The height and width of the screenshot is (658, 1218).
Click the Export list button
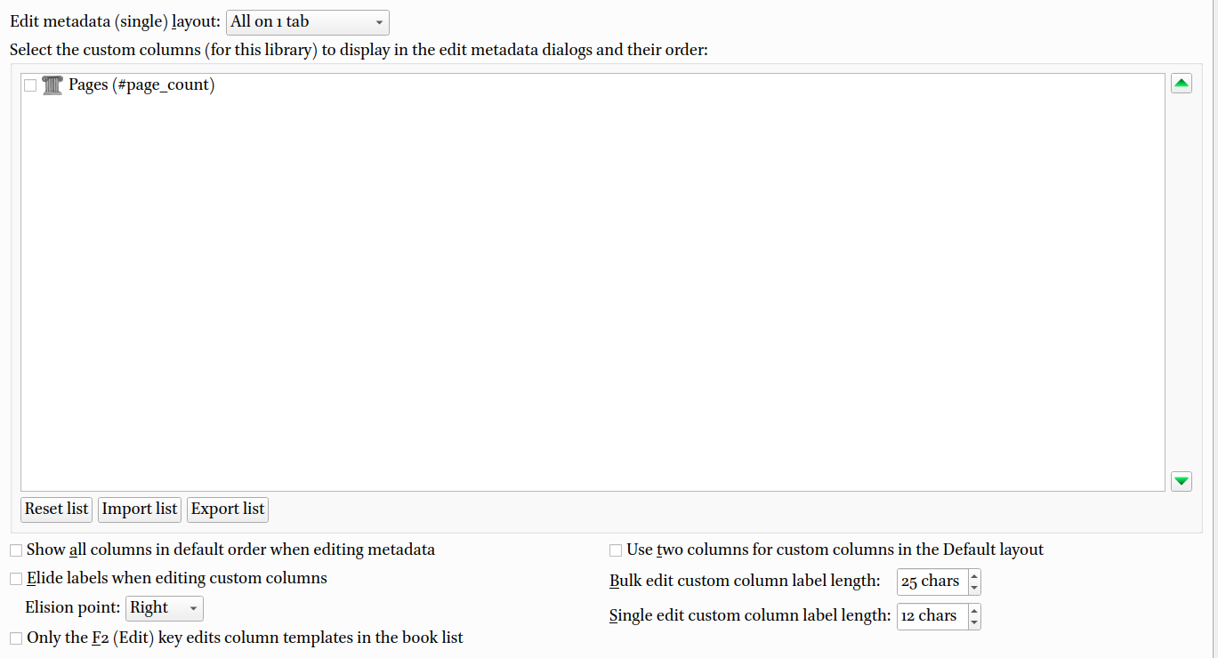[228, 510]
